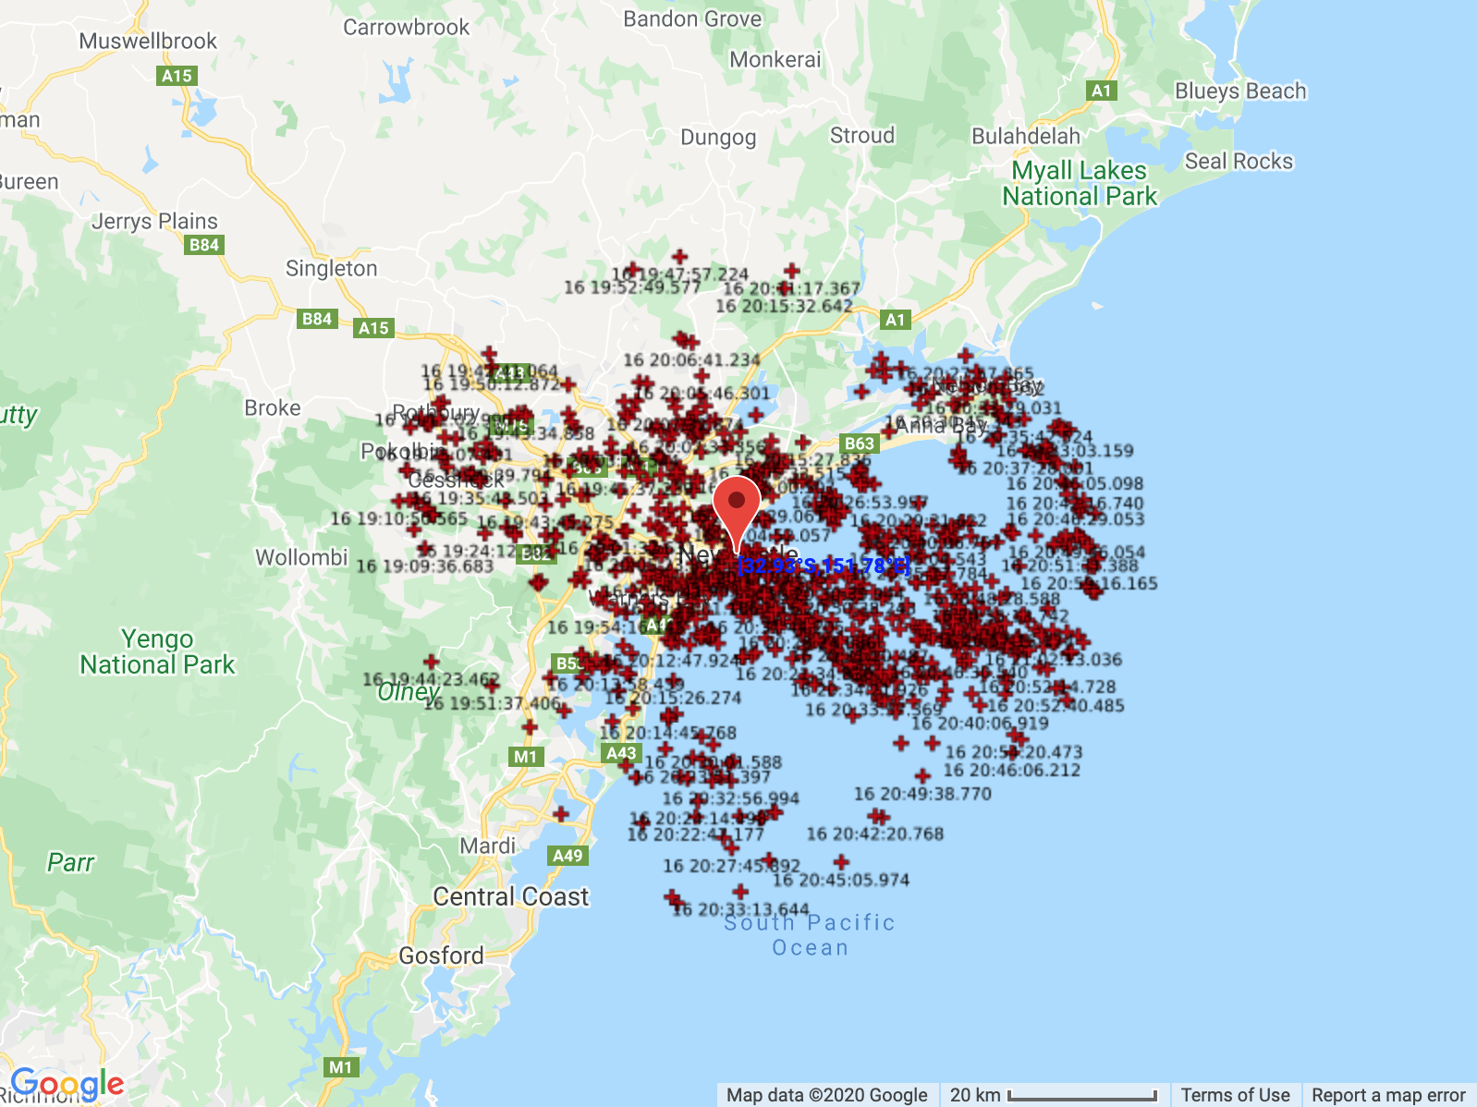Click the A15 shield south of Singleton
1477x1107 pixels.
coord(373,328)
